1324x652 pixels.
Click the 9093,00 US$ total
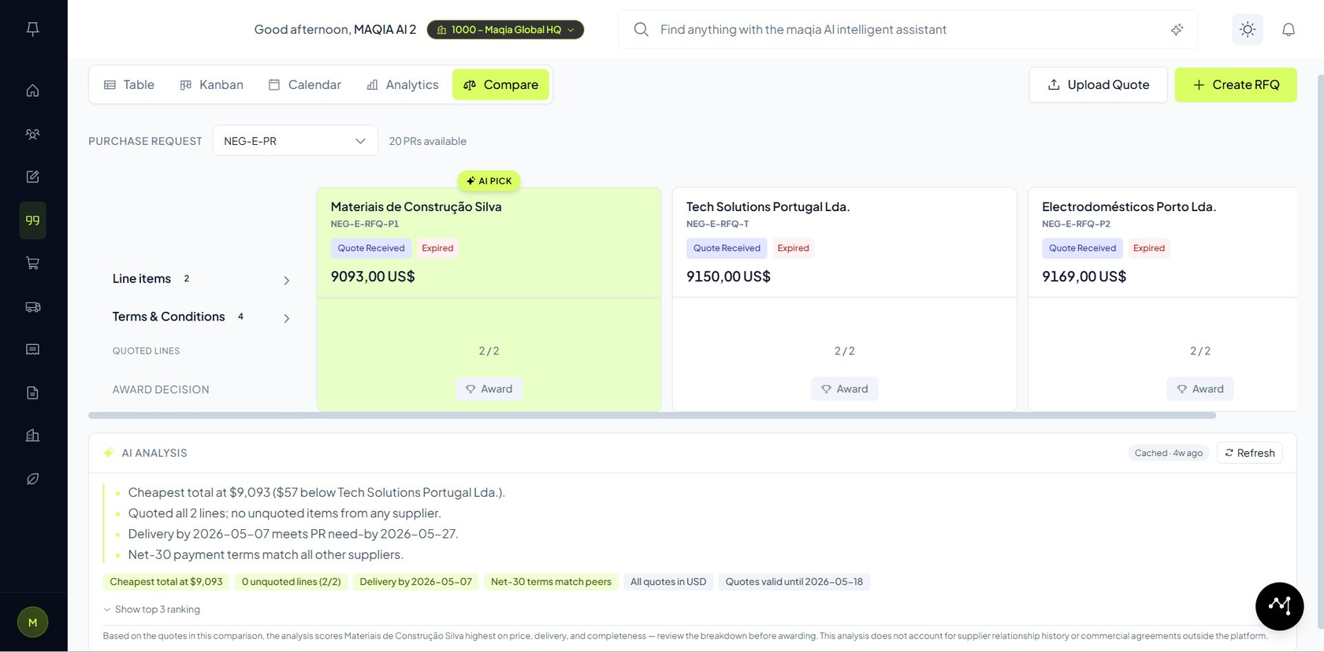373,276
